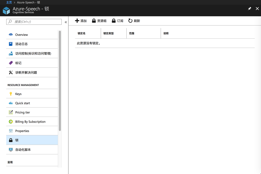Click the Cognitive Services cube icon
Image resolution: width=261 pixels, height=174 pixels.
coord(6,11)
